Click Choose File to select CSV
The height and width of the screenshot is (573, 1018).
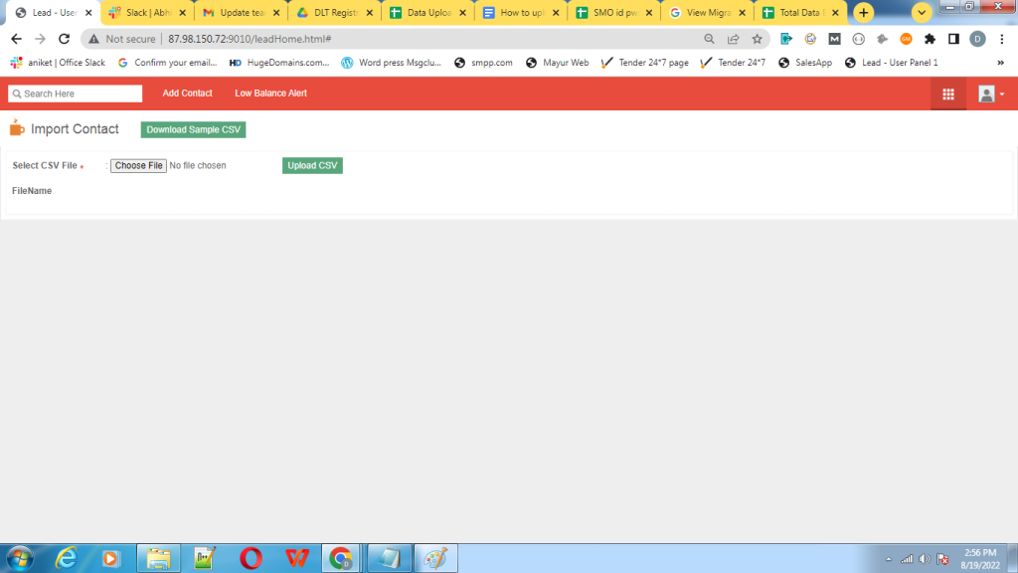[x=138, y=166]
